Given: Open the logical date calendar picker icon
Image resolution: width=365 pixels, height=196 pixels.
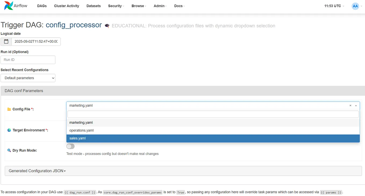Looking at the screenshot, I should [6, 42].
